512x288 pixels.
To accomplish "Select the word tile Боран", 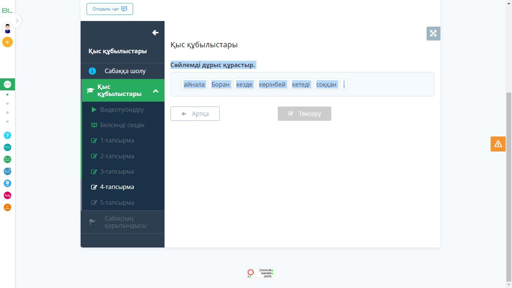I will click(x=220, y=84).
